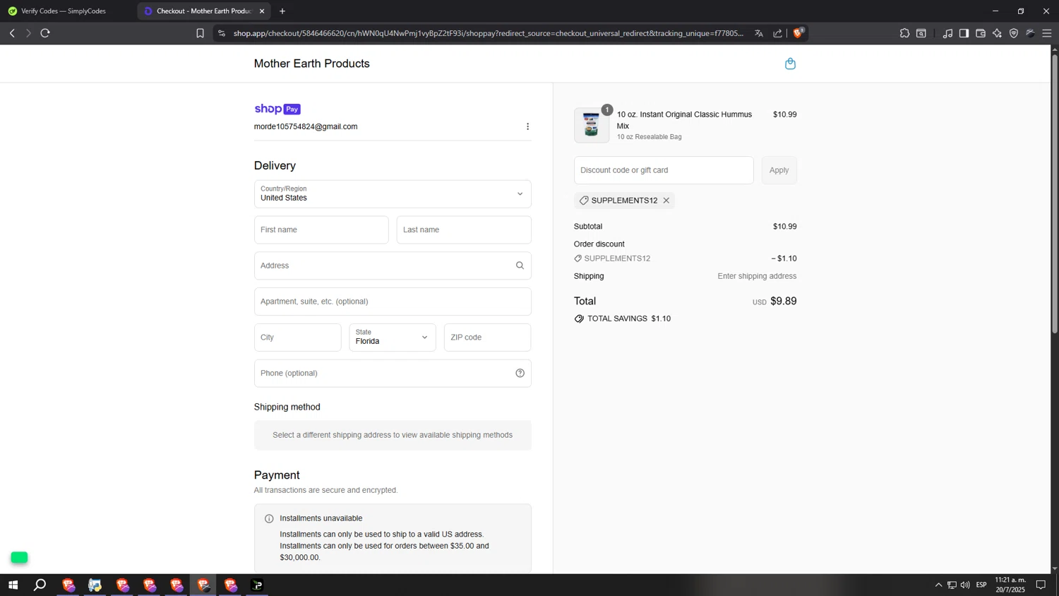
Task: Click the Apply discount button
Action: click(779, 170)
